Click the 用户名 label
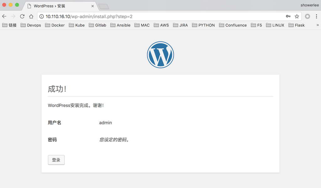321x188 pixels. 55,122
